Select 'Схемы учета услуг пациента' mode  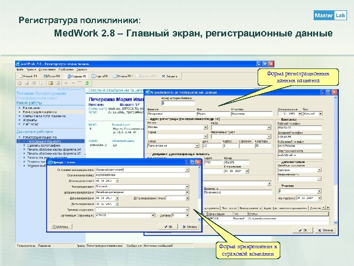[44, 116]
